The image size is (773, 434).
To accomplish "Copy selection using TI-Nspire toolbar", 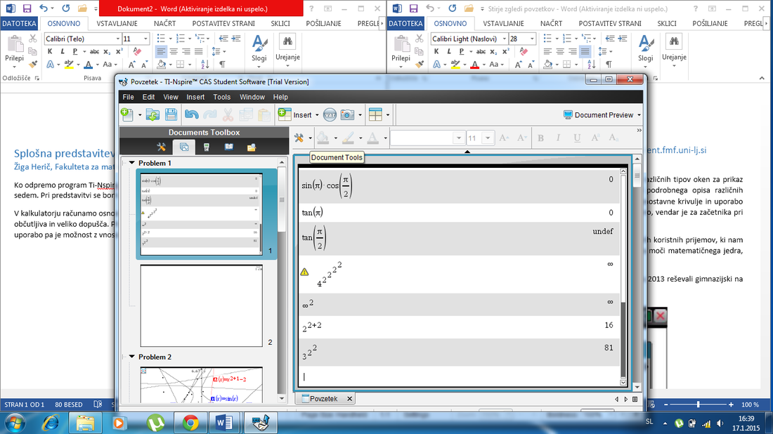I will 245,114.
